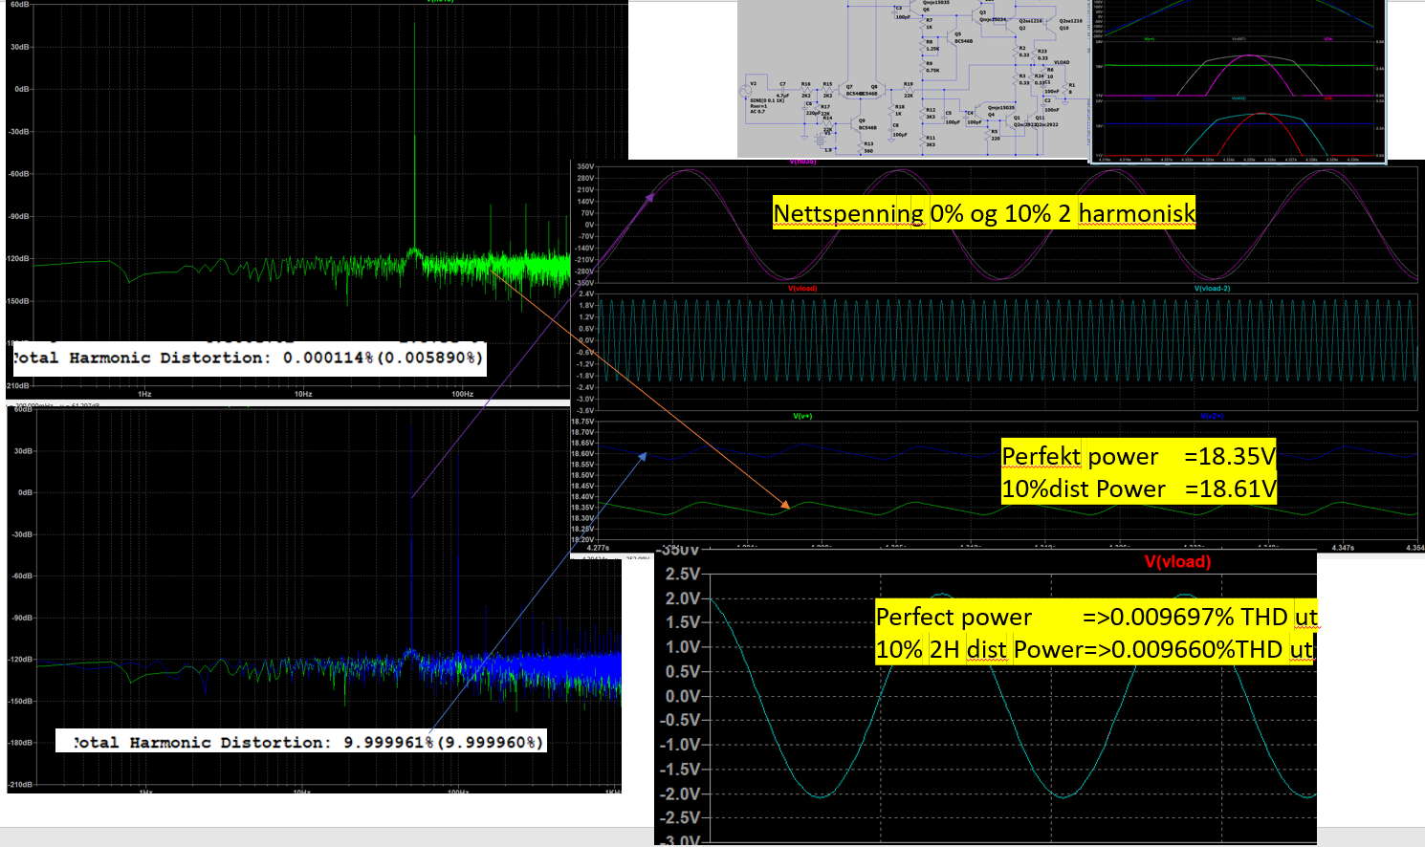Click the V2 sine voltage source symbol
The image size is (1425, 847).
pyautogui.click(x=747, y=91)
